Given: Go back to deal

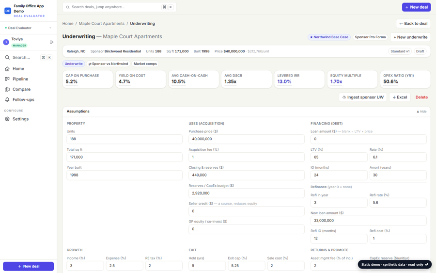Looking at the screenshot, I should tap(413, 24).
